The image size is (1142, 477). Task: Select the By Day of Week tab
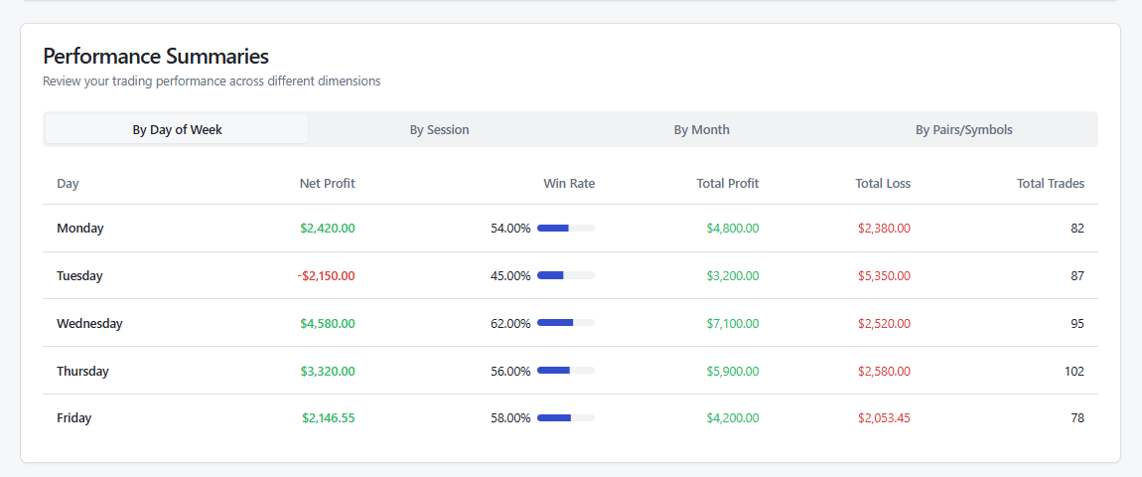177,129
